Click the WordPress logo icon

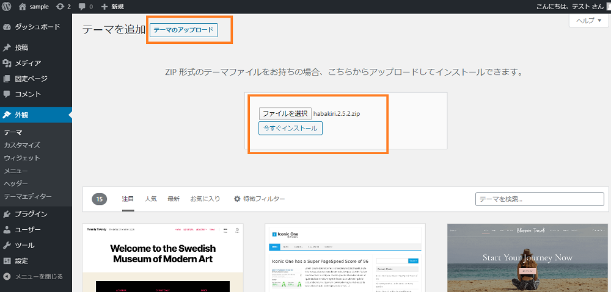[7, 7]
